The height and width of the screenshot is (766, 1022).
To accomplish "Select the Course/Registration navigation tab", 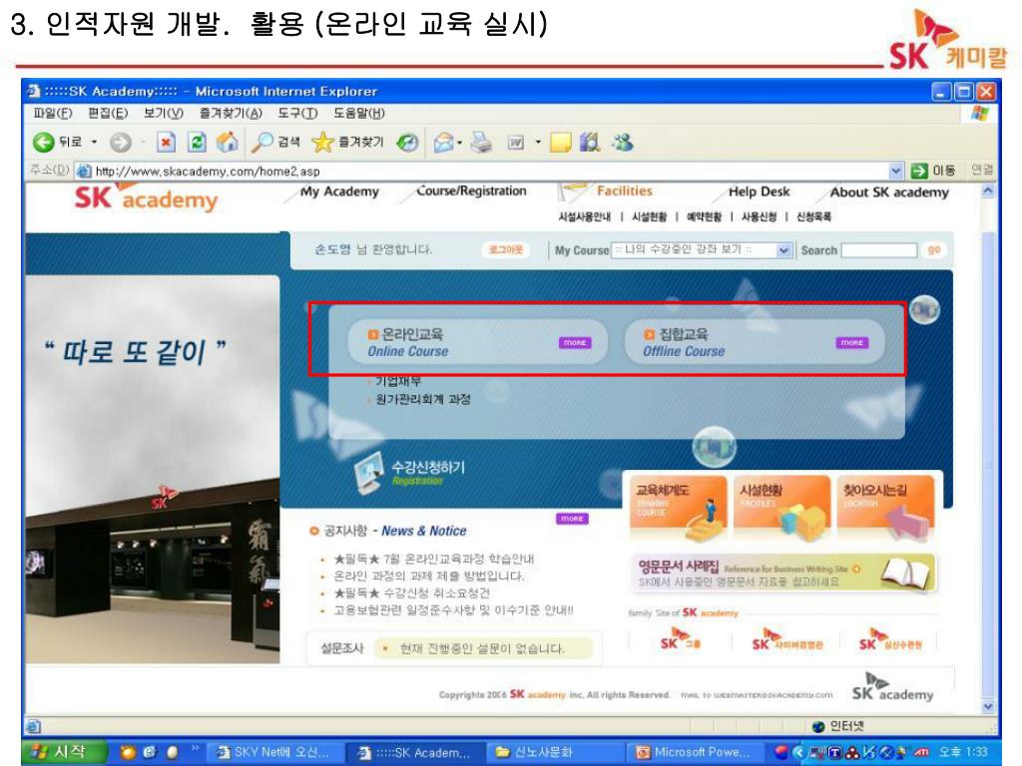I will tap(471, 191).
